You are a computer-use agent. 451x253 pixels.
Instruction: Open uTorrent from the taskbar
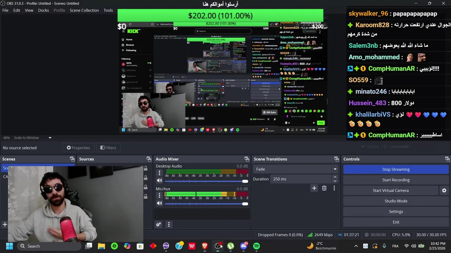point(231,246)
